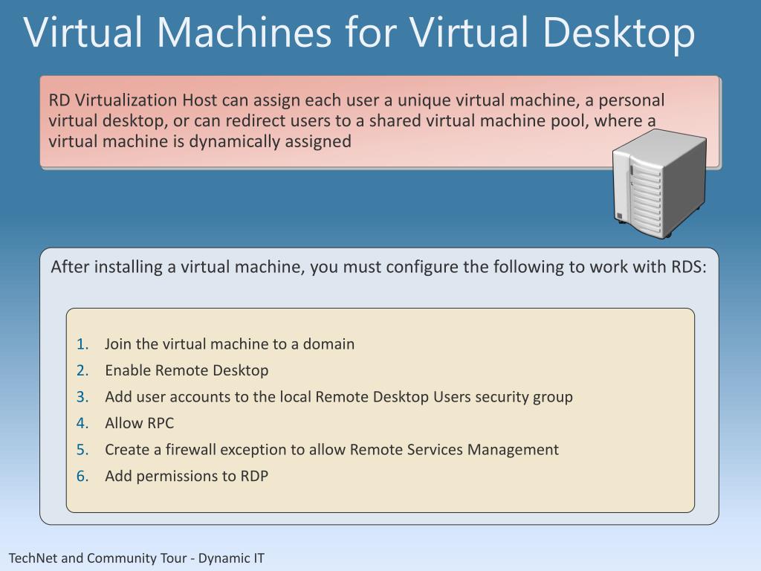Image resolution: width=761 pixels, height=571 pixels.
Task: Click the paragraph beginning 'RD Virtualization Host can assign'
Action: pyautogui.click(x=357, y=120)
